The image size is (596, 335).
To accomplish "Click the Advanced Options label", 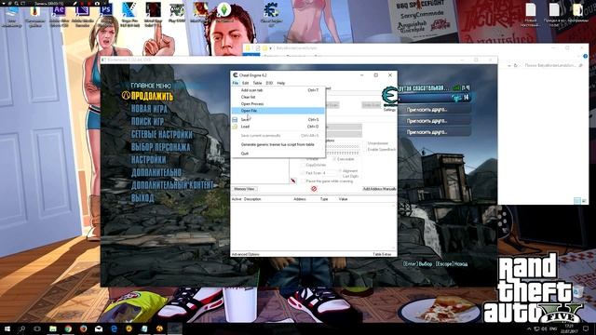I will pos(246,254).
